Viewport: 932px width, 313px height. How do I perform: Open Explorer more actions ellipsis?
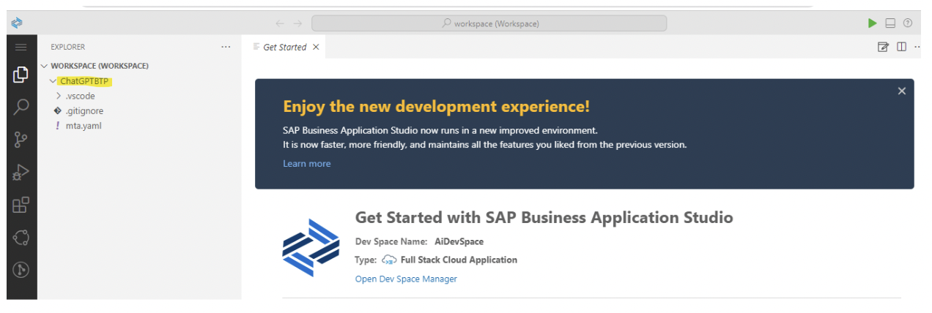click(x=226, y=47)
